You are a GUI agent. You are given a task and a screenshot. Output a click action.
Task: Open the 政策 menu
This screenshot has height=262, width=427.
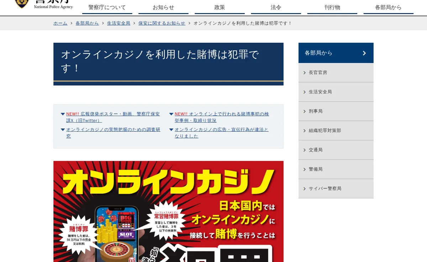pos(220,7)
